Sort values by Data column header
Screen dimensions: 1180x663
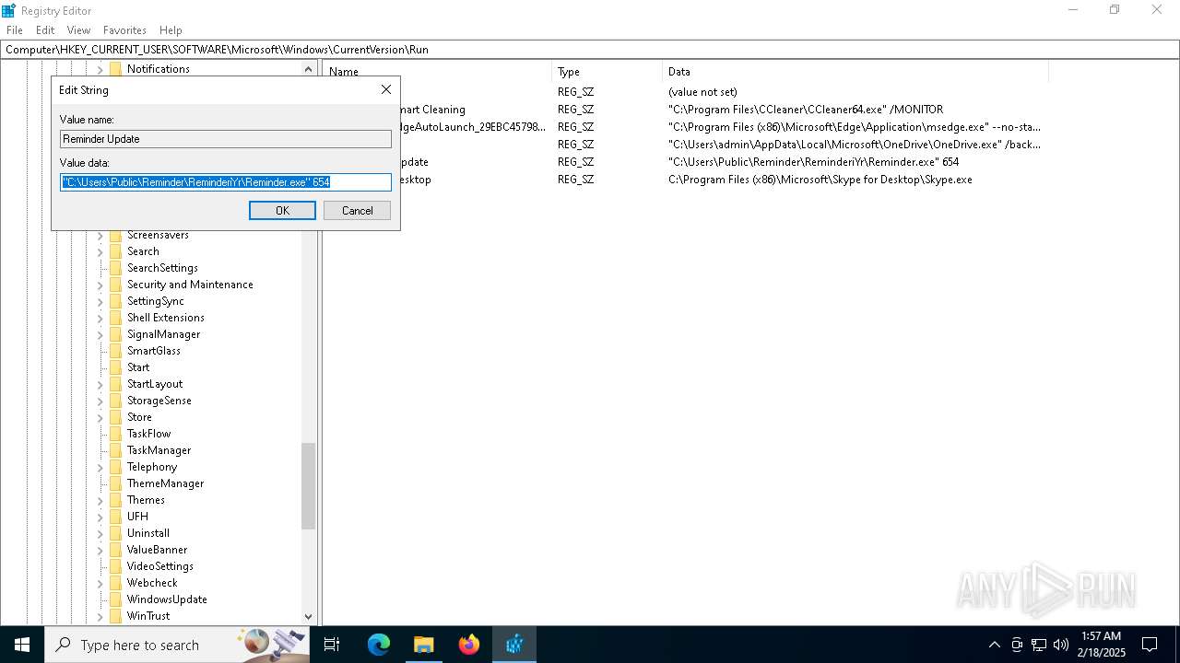[855, 71]
